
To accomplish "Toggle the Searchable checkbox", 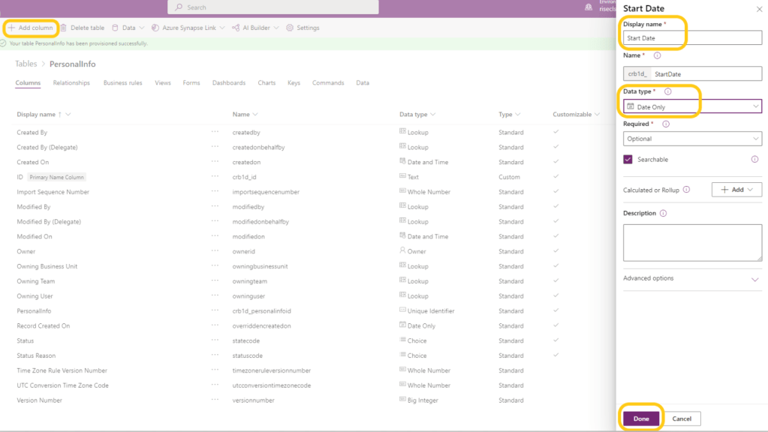I will (628, 159).
